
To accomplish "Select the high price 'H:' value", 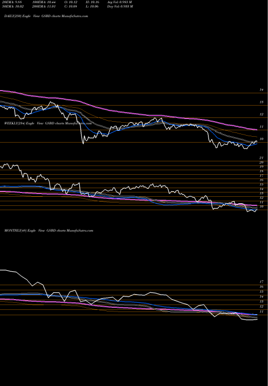I will (93, 2).
